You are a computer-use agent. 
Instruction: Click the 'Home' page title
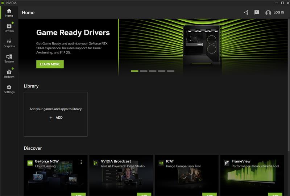(x=28, y=13)
